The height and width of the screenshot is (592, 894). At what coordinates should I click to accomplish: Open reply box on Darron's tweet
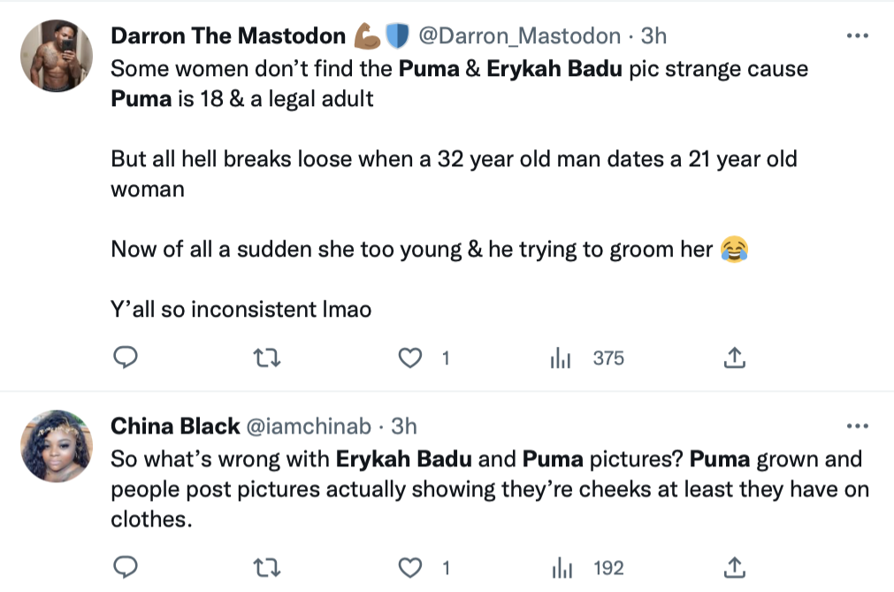126,358
